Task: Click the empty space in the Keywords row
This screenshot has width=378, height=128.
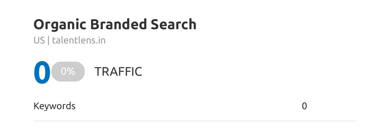Action: pos(189,106)
